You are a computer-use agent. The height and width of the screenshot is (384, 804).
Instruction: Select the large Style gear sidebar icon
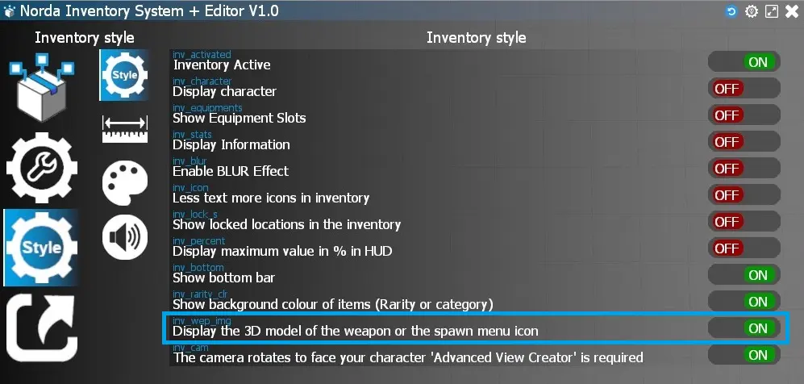pyautogui.click(x=41, y=247)
